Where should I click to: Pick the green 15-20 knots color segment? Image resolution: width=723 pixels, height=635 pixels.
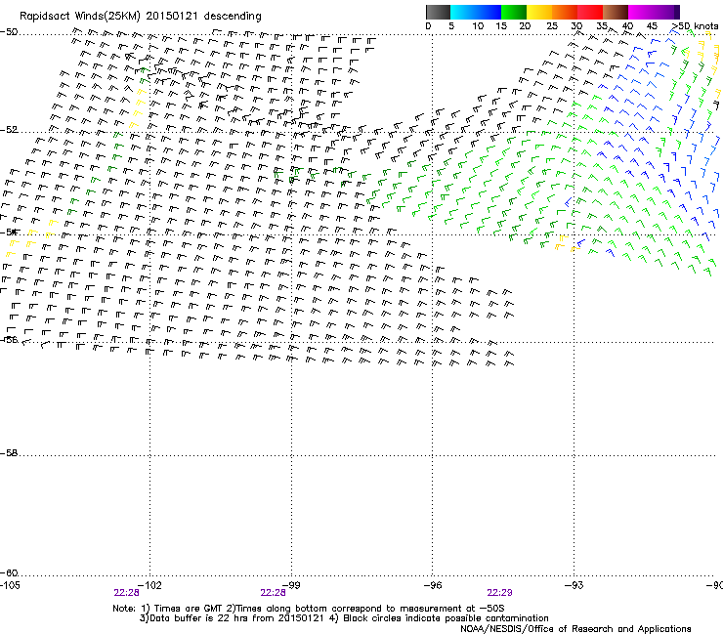514,12
